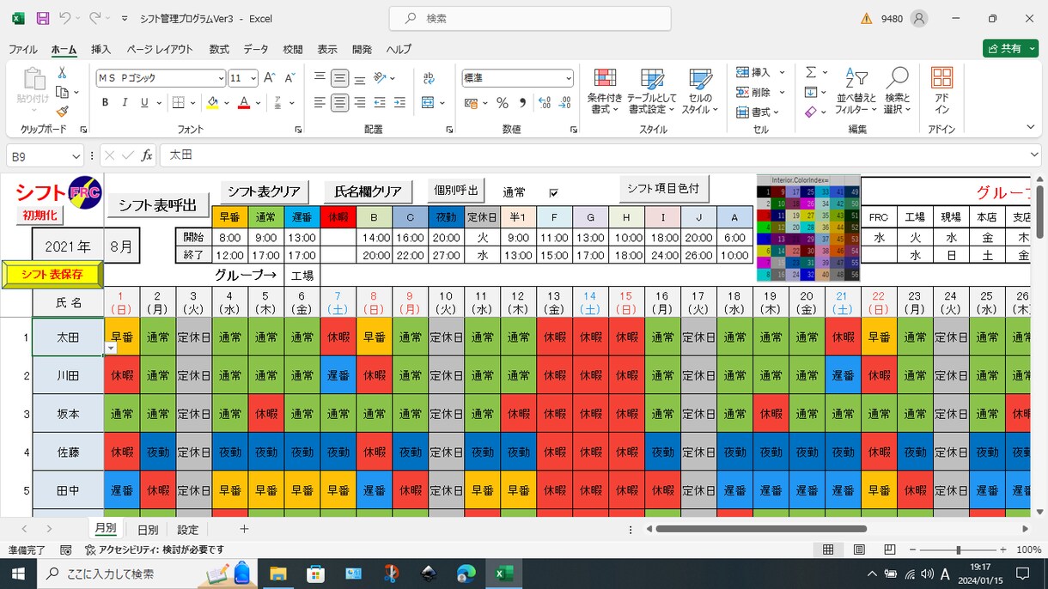Open the dropdown arrow on cell 太田
1048x589 pixels.
(x=110, y=348)
